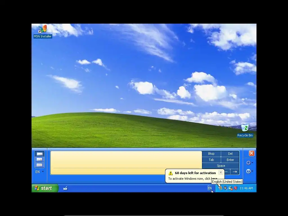Screen dimensions: 288x216
Task: Click the EN language bar indicator
Action: point(210,188)
